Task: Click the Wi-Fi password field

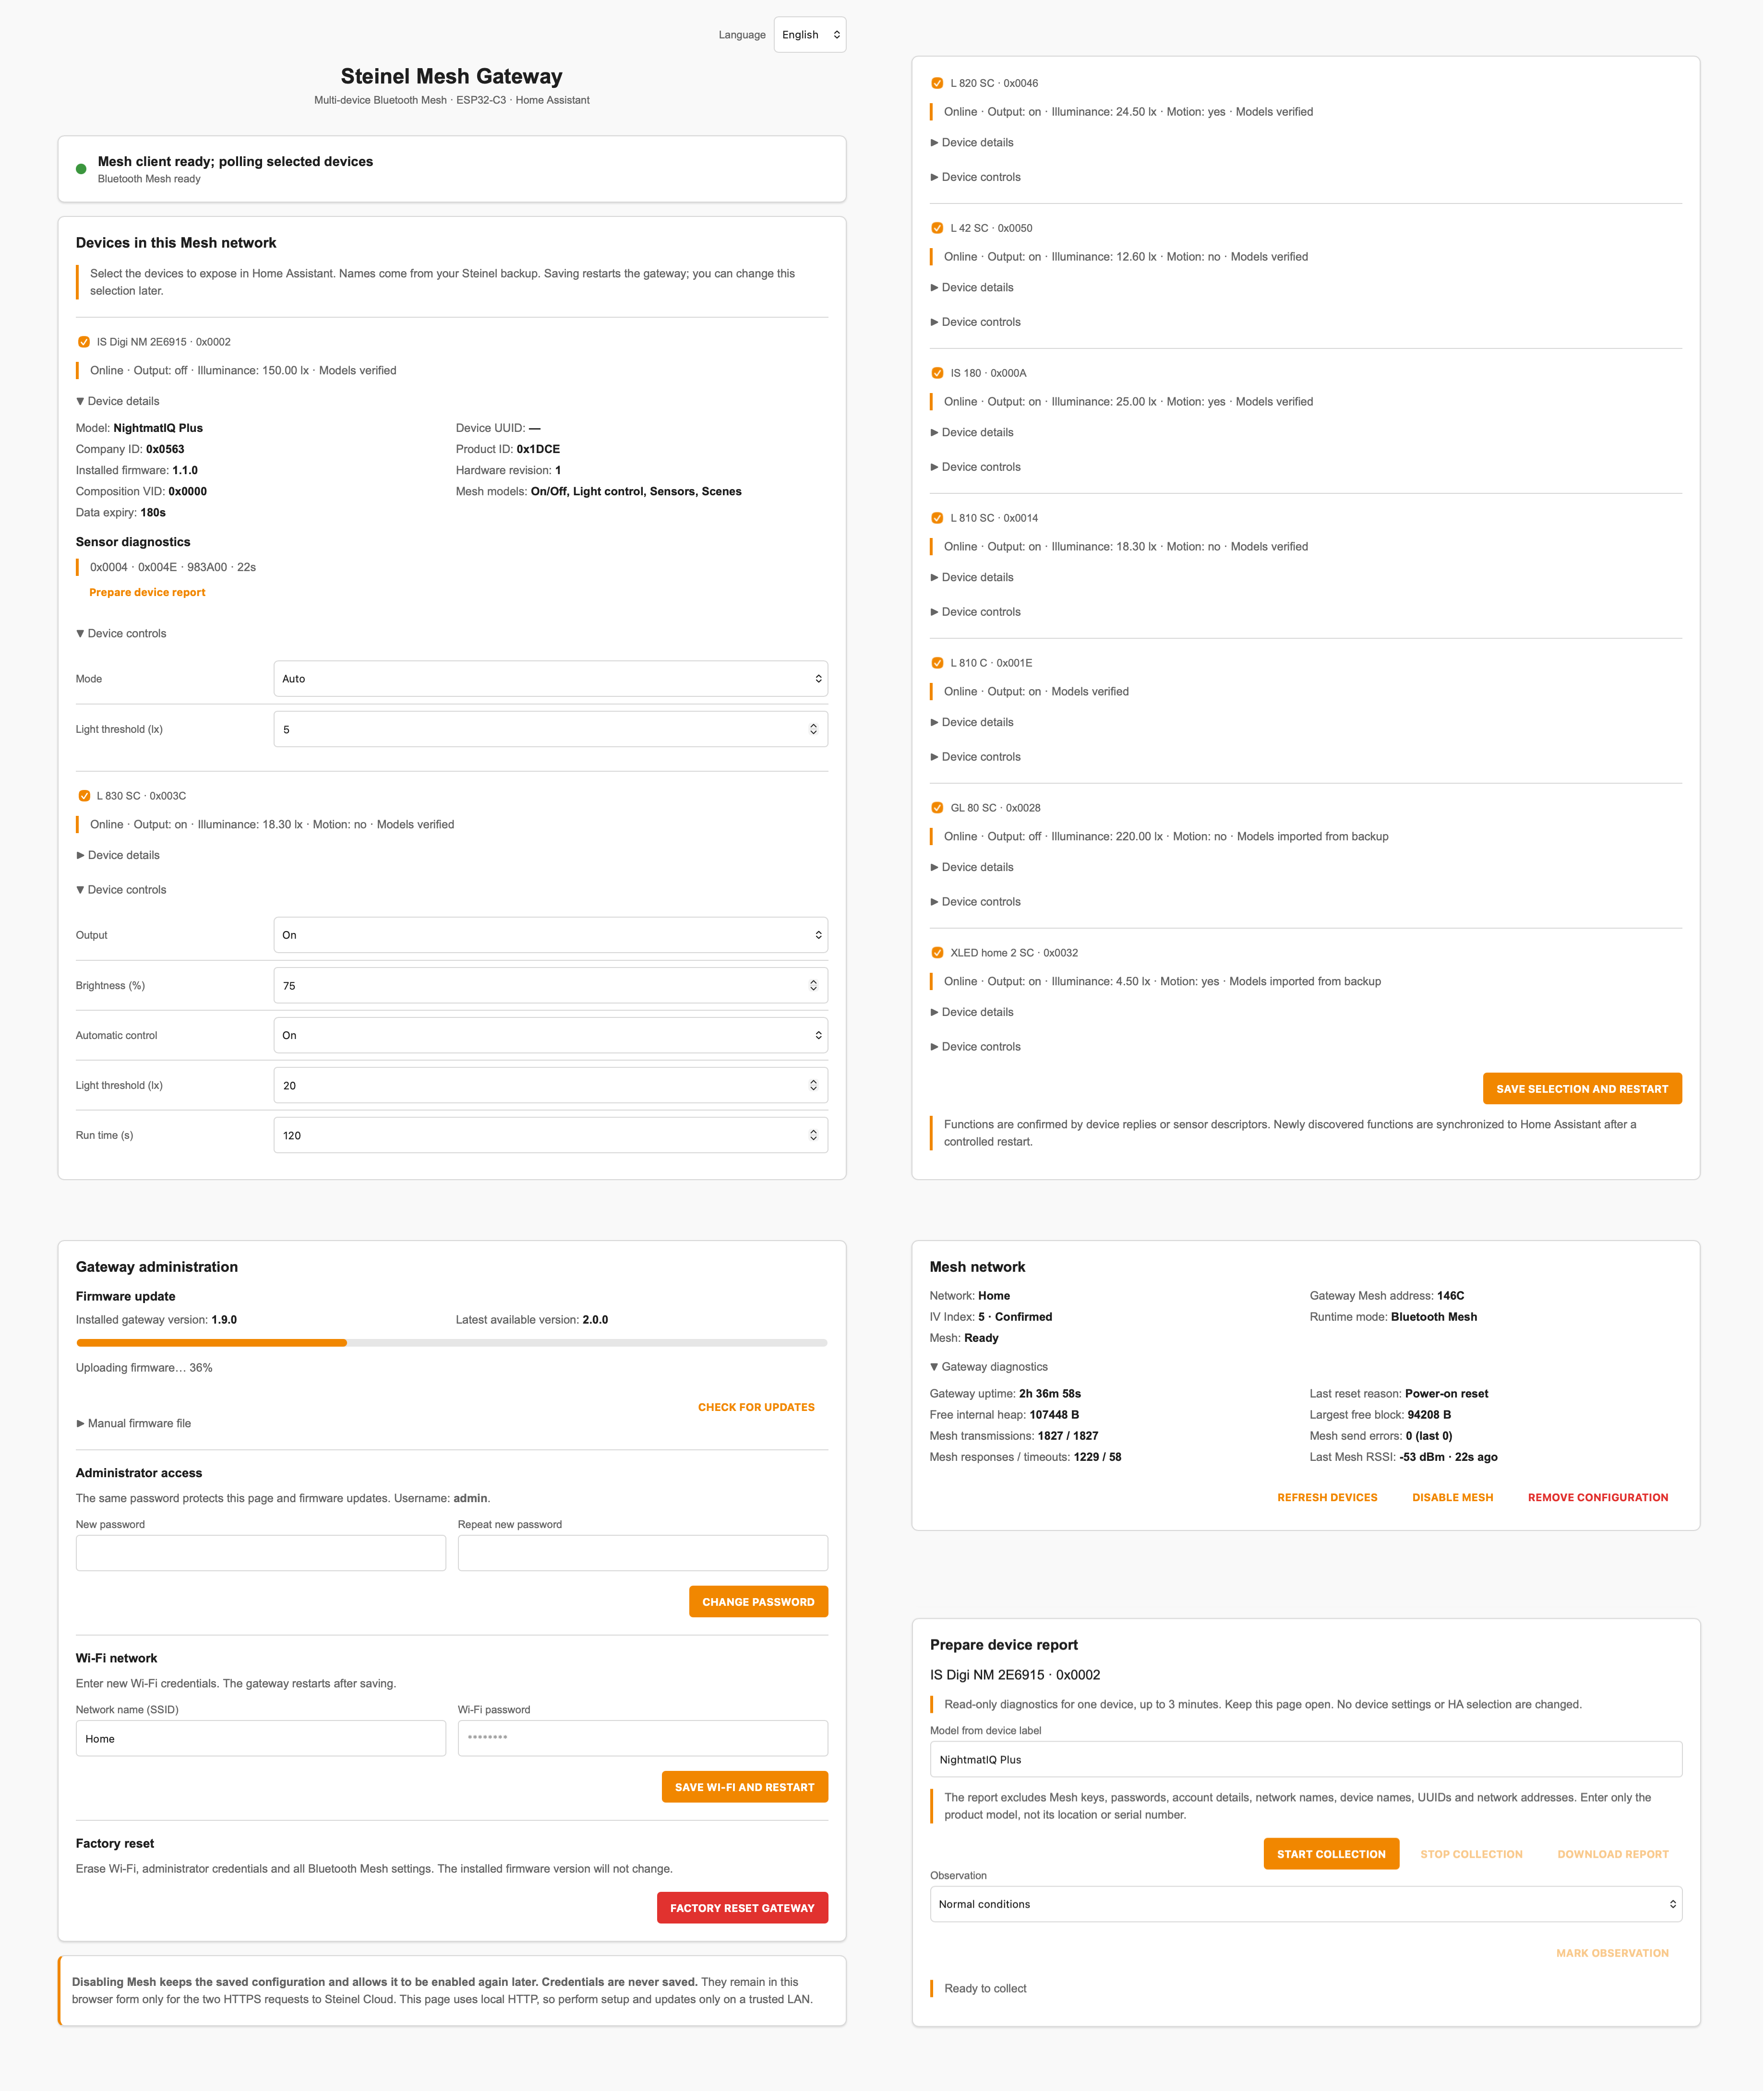Action: [643, 1738]
